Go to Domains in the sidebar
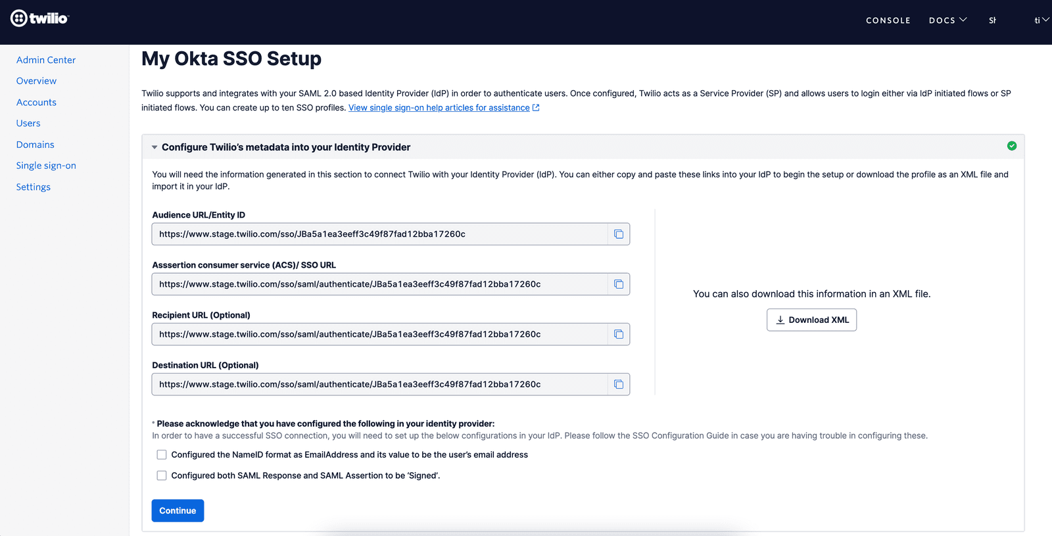1052x536 pixels. [x=36, y=145]
